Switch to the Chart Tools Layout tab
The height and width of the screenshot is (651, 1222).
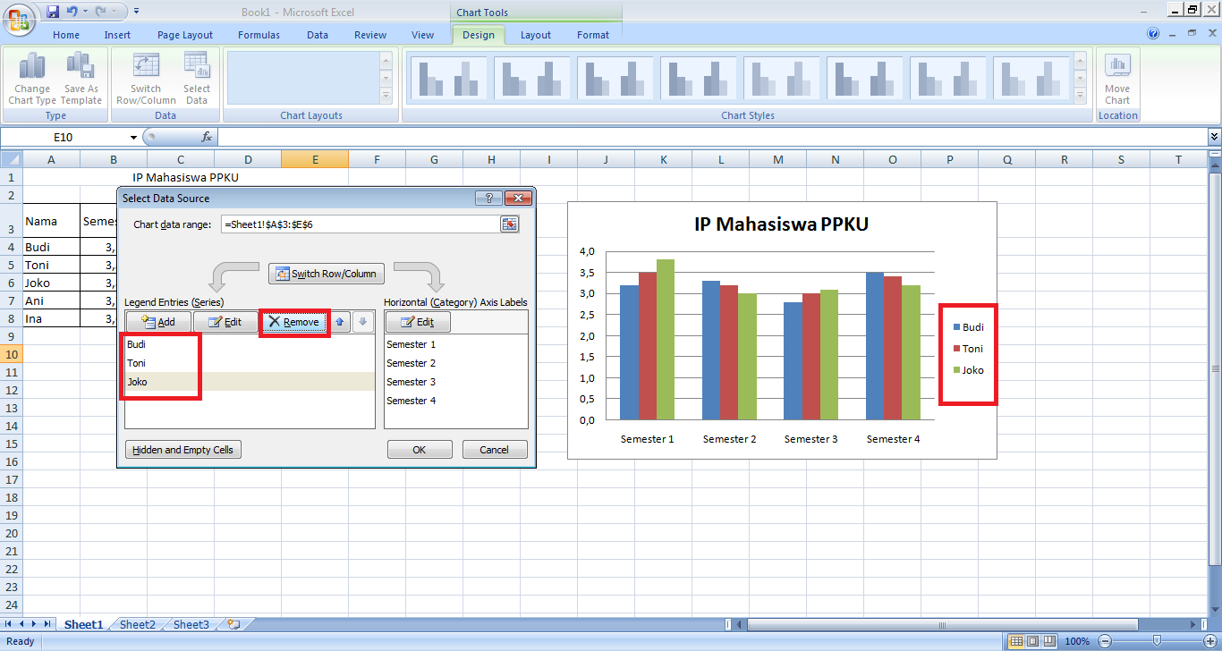click(536, 35)
